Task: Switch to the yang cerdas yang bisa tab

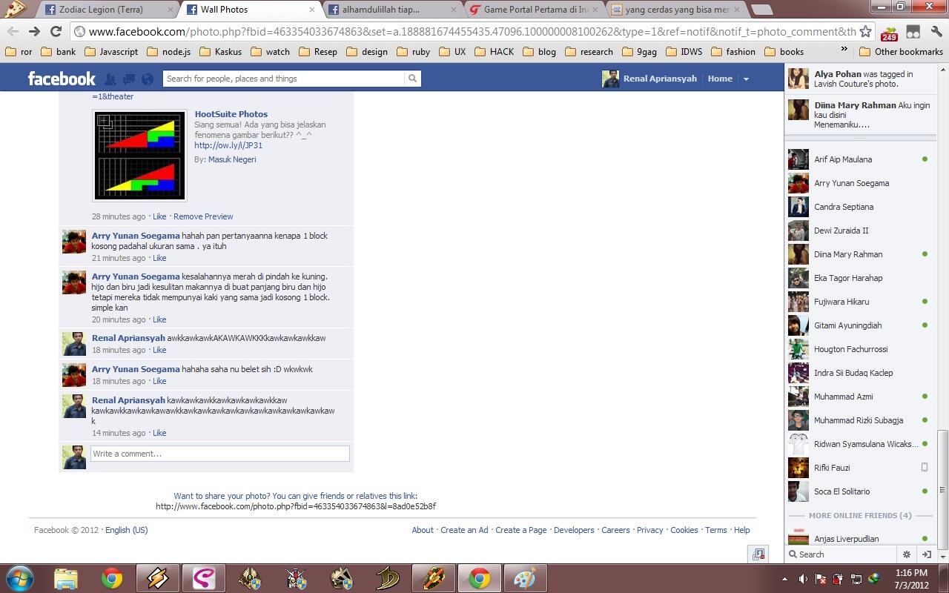Action: pos(675,10)
